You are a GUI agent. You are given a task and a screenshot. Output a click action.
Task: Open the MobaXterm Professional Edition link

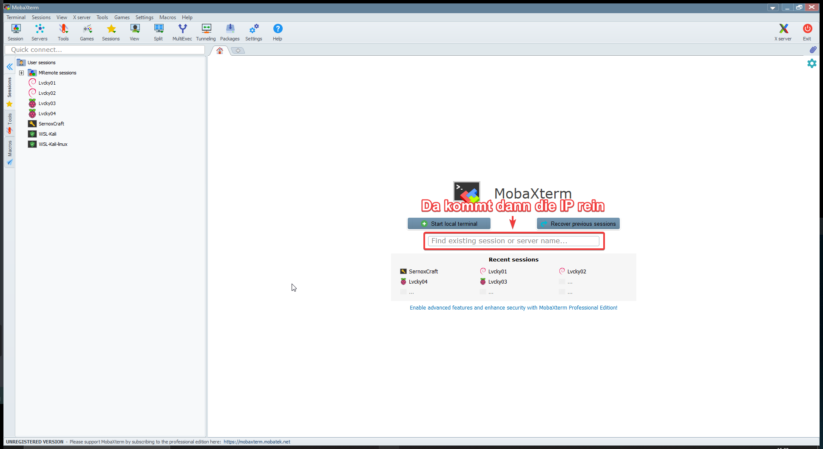(x=513, y=308)
